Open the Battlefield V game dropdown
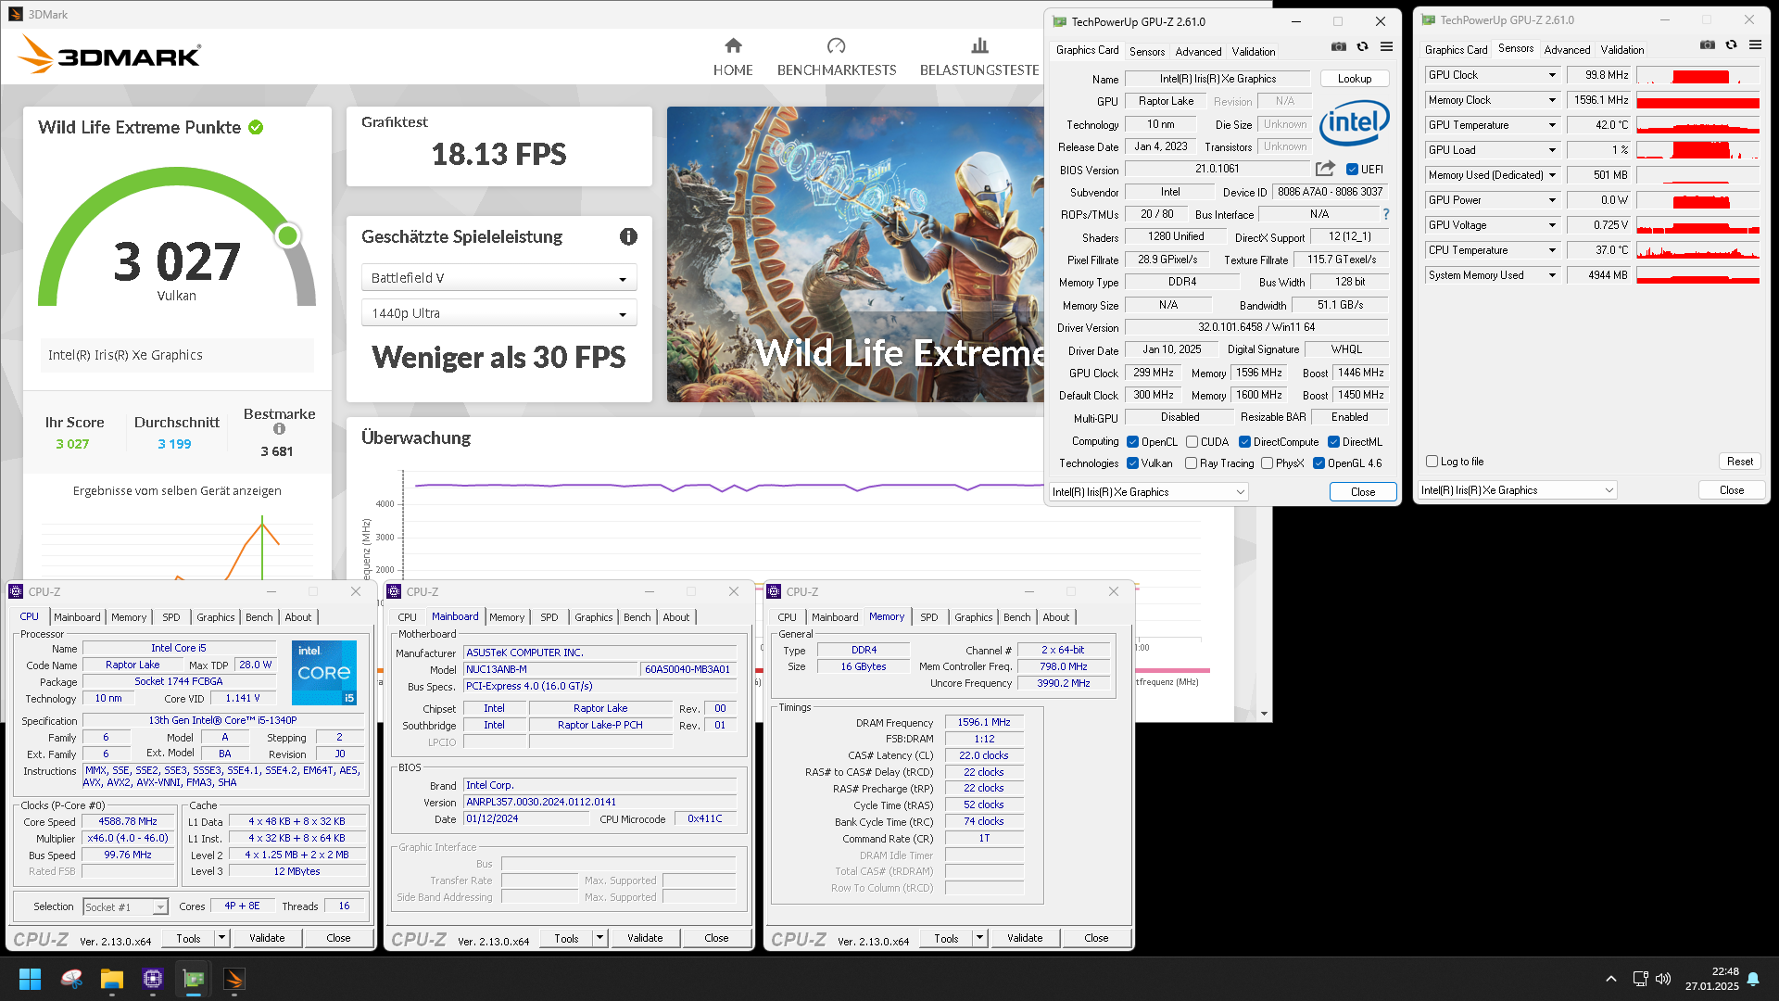1779x1001 pixels. (498, 278)
